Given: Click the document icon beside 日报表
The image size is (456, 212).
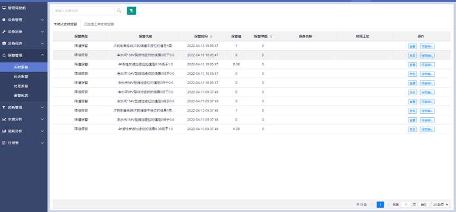Looking at the screenshot, I should pos(4,143).
